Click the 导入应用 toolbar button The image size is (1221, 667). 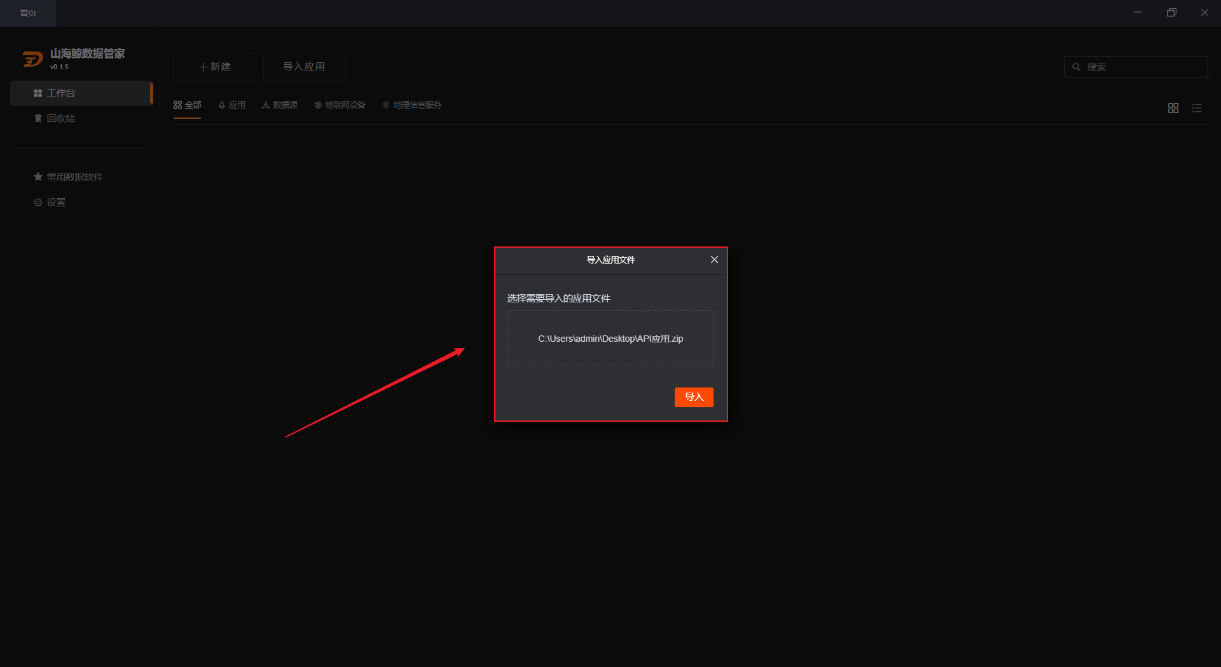(304, 67)
